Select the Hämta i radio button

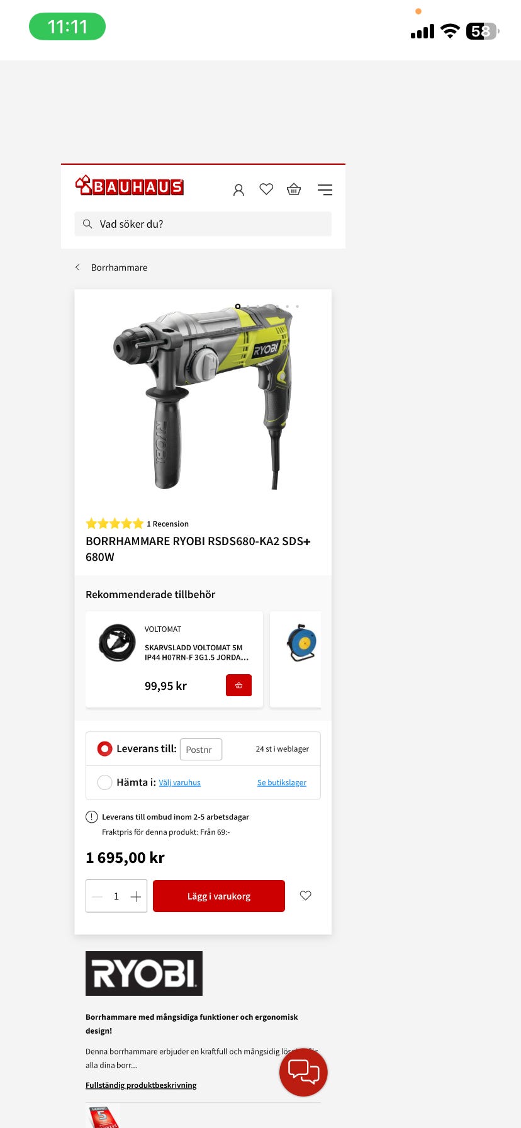(x=104, y=782)
